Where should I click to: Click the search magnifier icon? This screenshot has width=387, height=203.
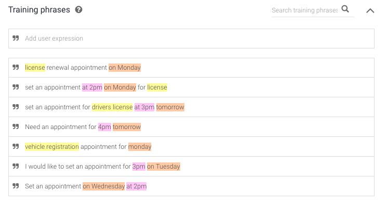tap(345, 9)
